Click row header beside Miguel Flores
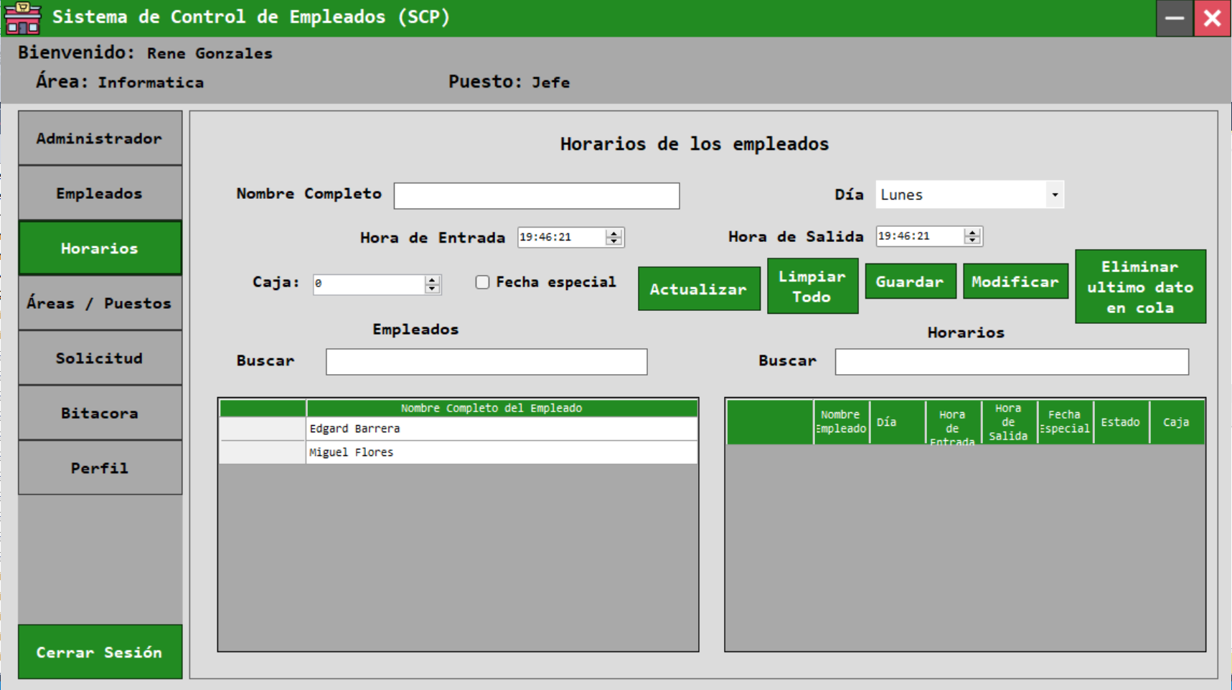This screenshot has width=1232, height=690. pos(263,452)
